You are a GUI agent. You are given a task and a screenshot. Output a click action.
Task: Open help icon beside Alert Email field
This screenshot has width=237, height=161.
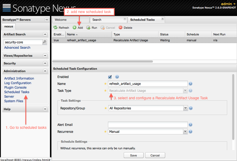tap(190, 125)
